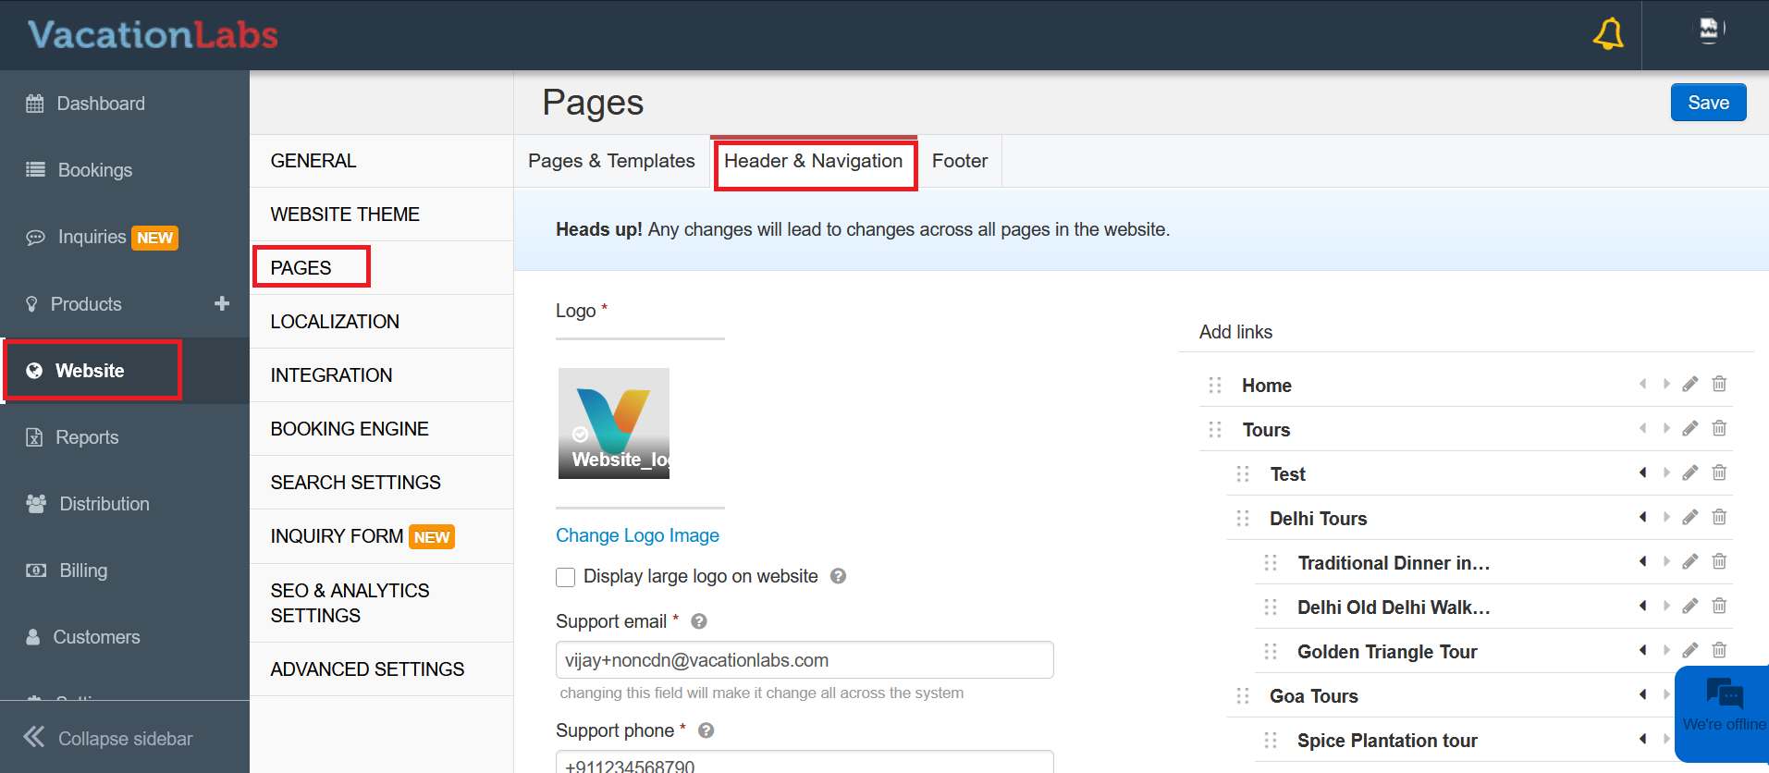Open the Pages & Templates tab
The image size is (1769, 773).
(611, 161)
